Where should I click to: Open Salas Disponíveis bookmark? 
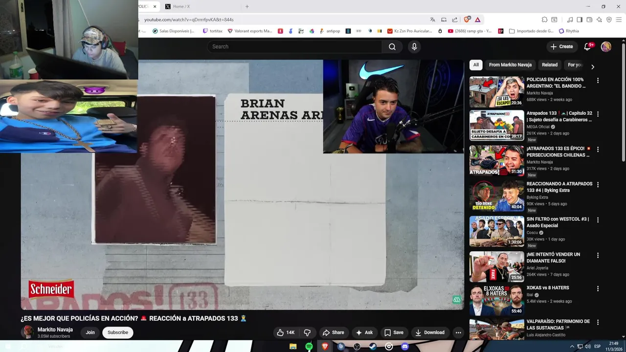point(173,31)
